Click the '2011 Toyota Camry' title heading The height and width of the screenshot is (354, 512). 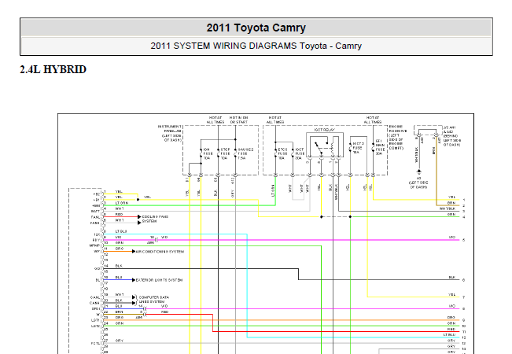point(256,28)
